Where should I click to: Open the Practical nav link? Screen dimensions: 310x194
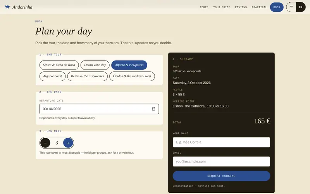tap(259, 7)
